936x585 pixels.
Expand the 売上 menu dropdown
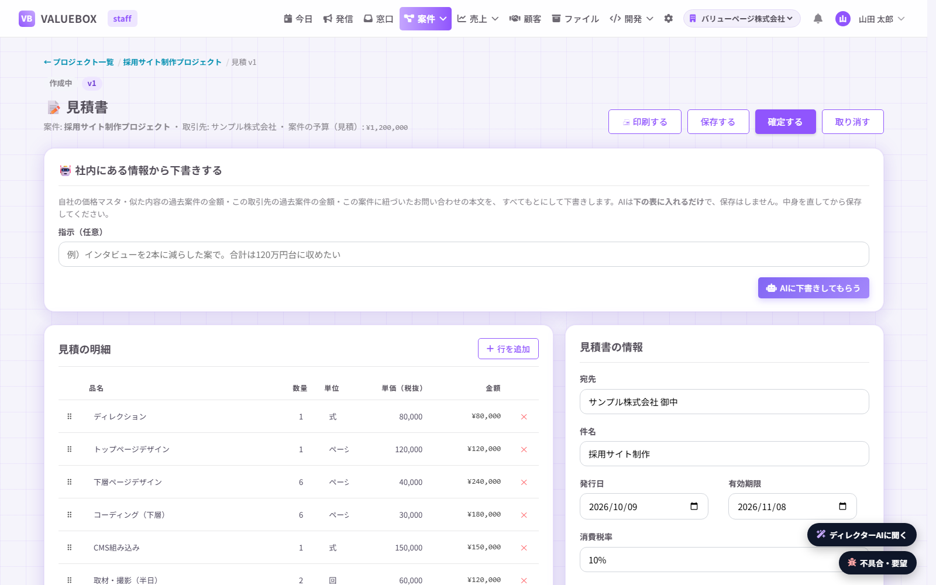tap(478, 19)
